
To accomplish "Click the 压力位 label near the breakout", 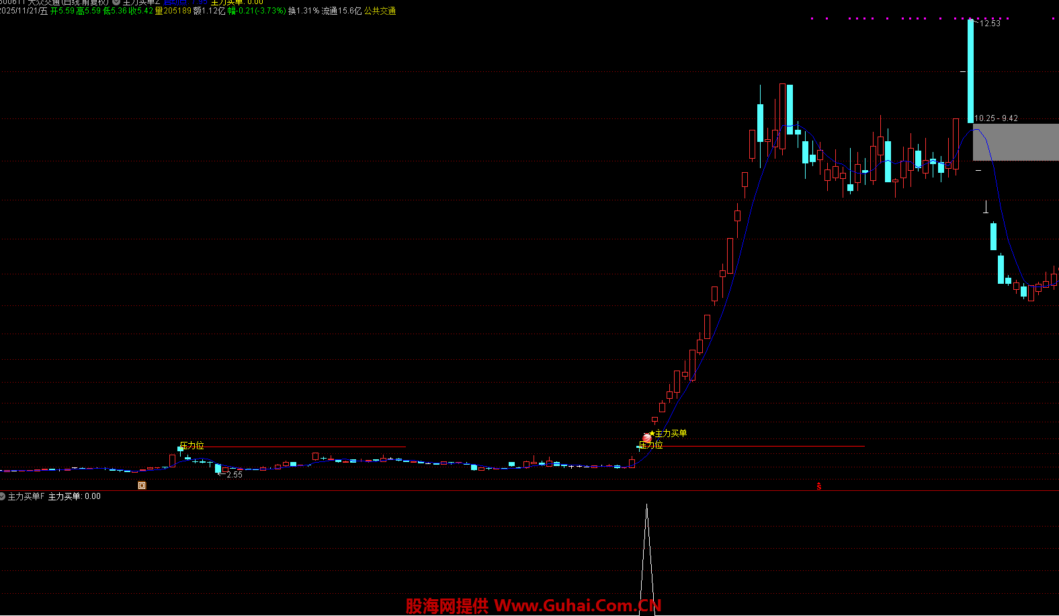I will pyautogui.click(x=651, y=445).
